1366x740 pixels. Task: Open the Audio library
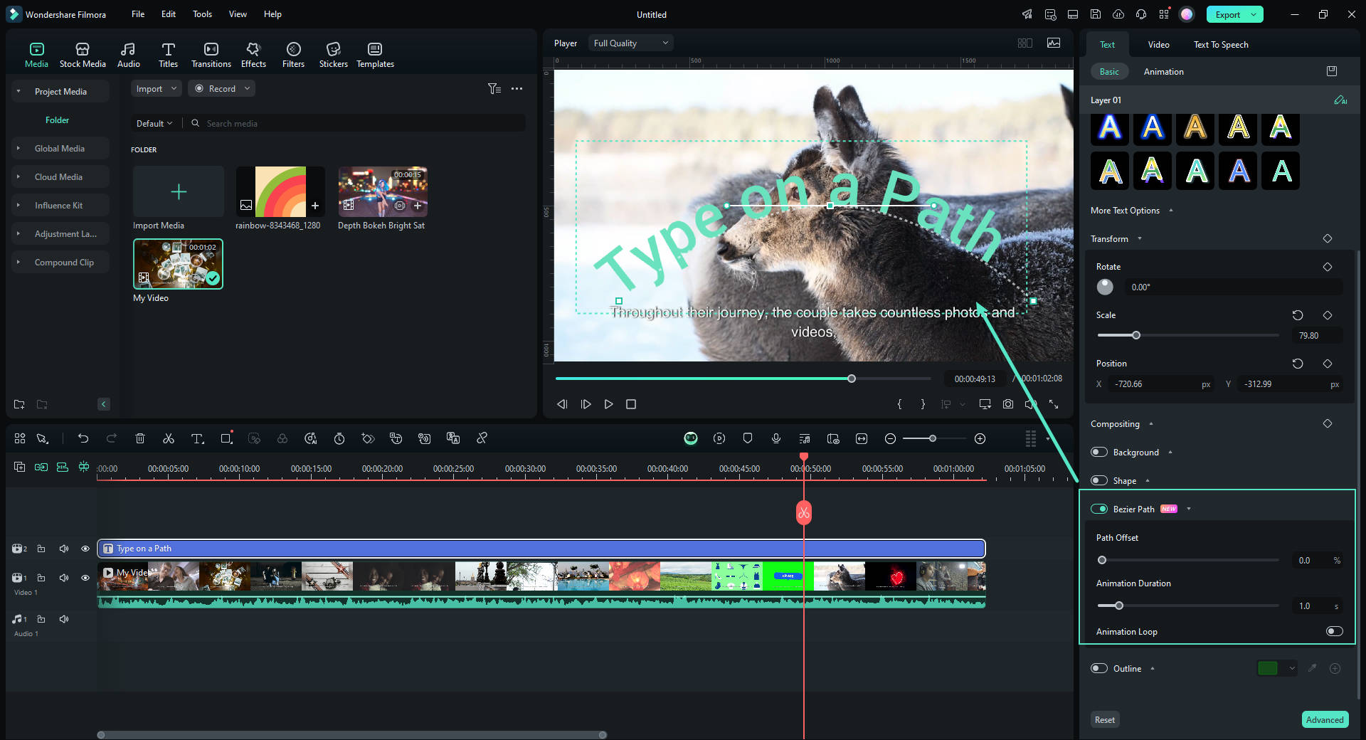click(x=128, y=55)
